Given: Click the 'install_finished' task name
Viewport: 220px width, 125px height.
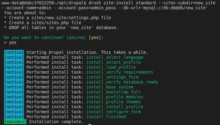Looking at the screenshot, I should [106, 117].
